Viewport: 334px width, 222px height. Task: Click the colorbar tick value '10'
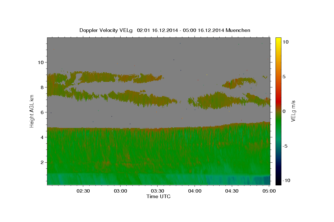click(286, 42)
